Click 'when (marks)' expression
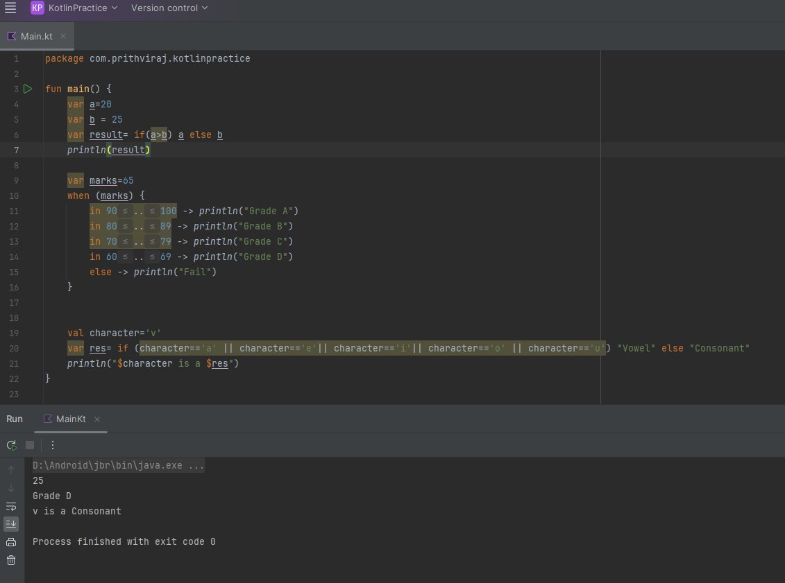785x583 pixels. [105, 195]
